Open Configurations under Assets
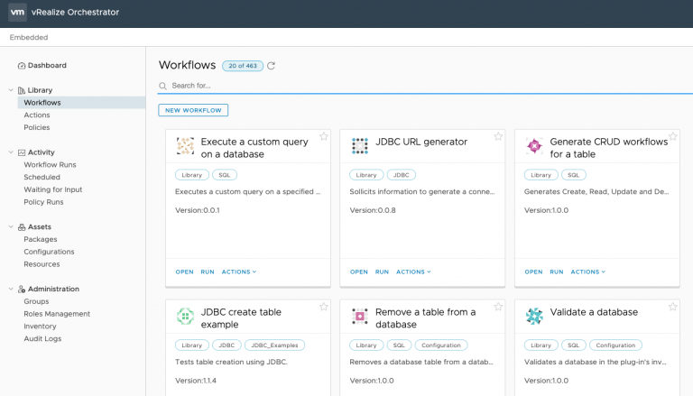This screenshot has height=396, width=693. coord(49,252)
